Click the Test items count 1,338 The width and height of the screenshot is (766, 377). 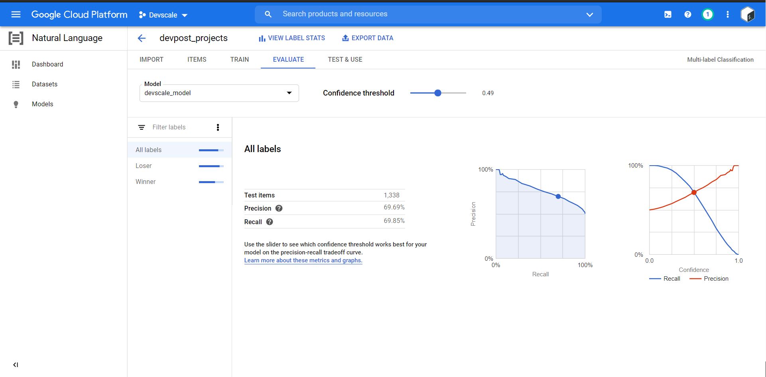click(x=392, y=195)
